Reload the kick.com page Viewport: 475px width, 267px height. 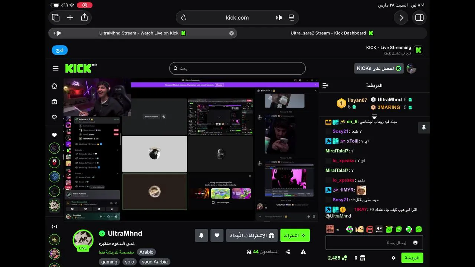pyautogui.click(x=183, y=17)
